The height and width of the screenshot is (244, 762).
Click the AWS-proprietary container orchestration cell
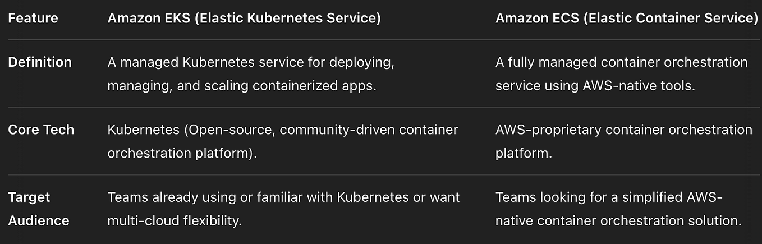click(x=623, y=141)
